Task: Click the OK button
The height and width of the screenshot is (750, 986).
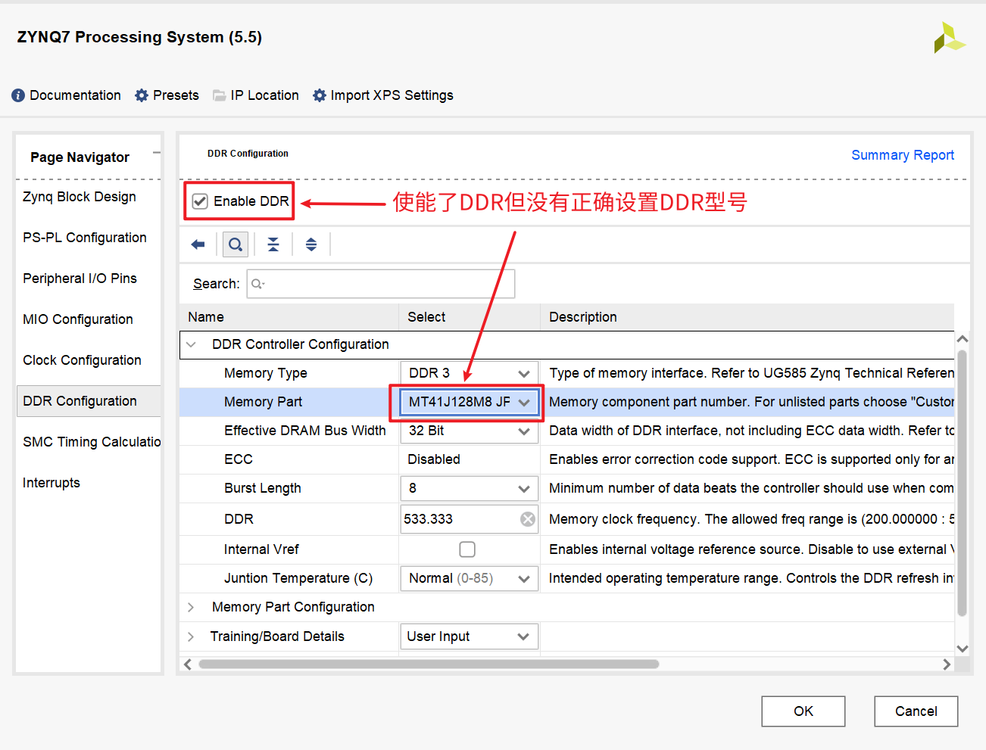Action: click(803, 711)
